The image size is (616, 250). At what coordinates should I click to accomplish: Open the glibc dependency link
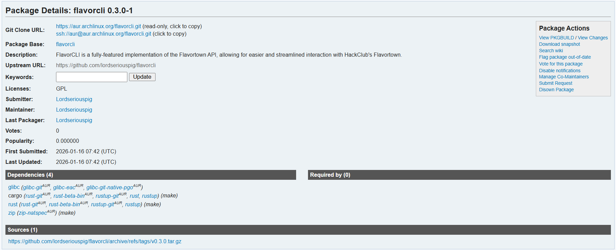(x=14, y=187)
